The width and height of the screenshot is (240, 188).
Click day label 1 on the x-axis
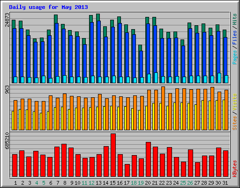(15, 183)
